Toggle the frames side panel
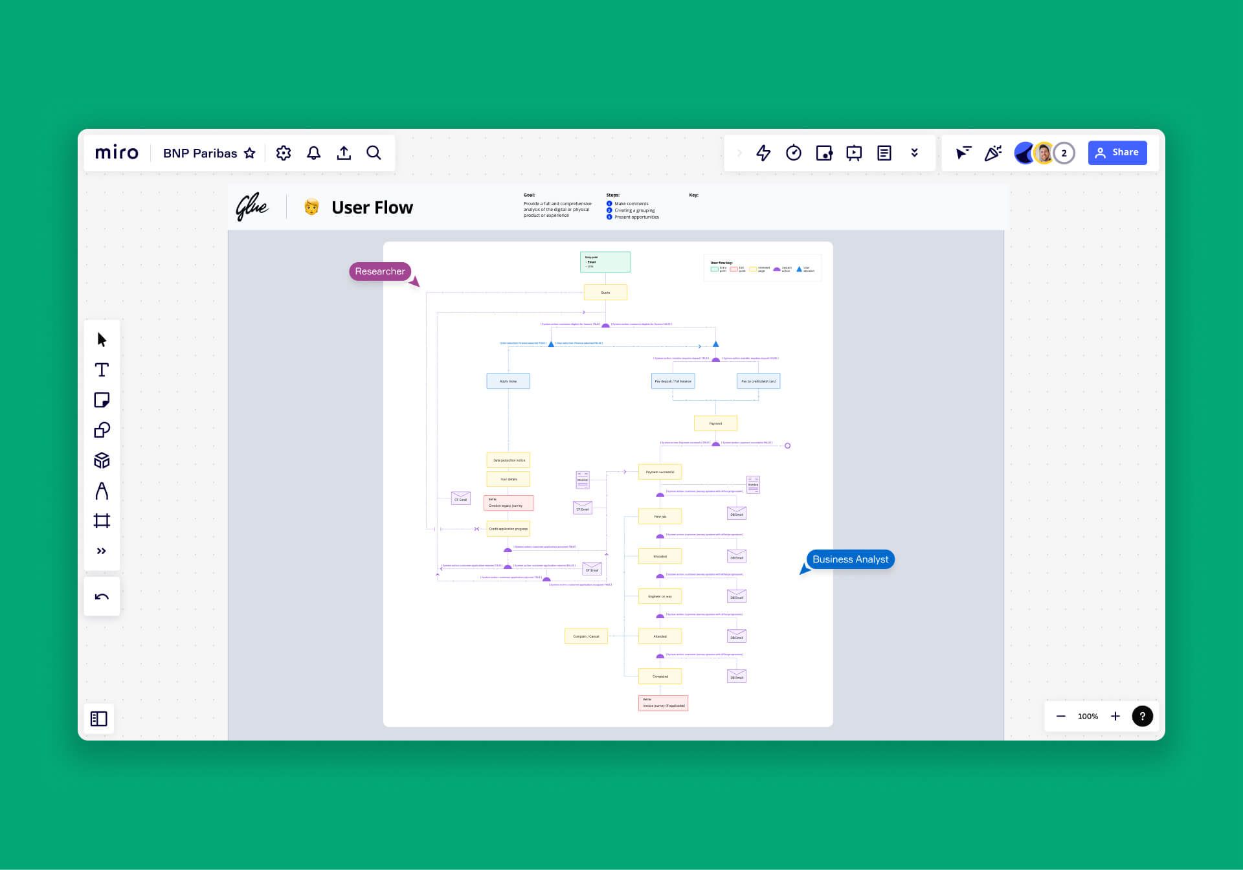Image resolution: width=1243 pixels, height=870 pixels. click(x=98, y=719)
